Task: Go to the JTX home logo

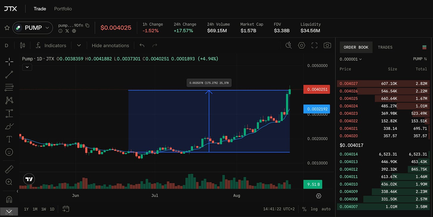Action: 10,9
